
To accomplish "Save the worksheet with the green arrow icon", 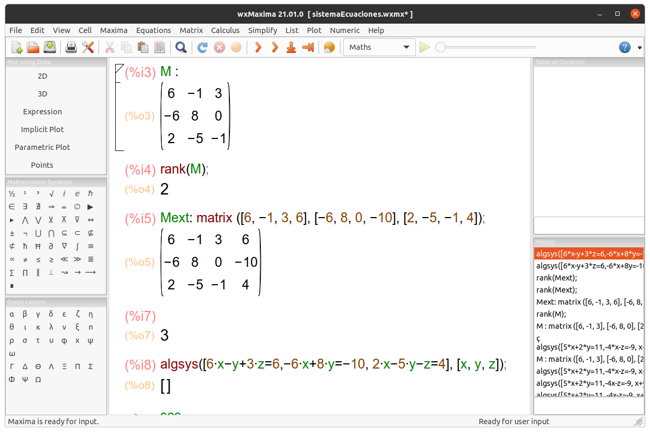I will (50, 47).
